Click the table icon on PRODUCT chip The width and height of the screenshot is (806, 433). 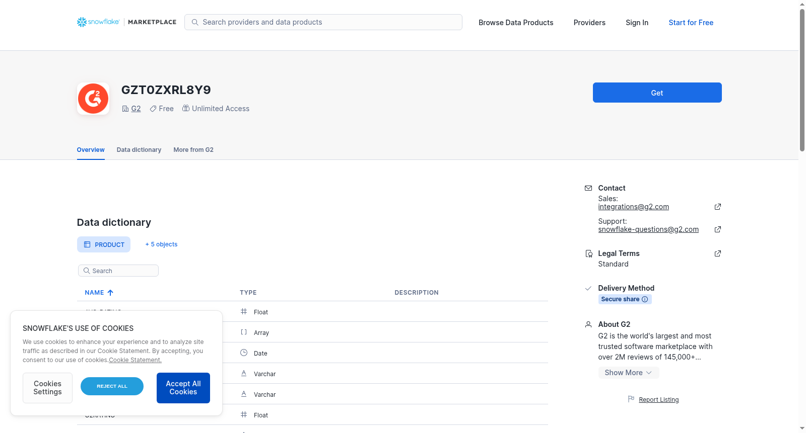[x=87, y=244]
